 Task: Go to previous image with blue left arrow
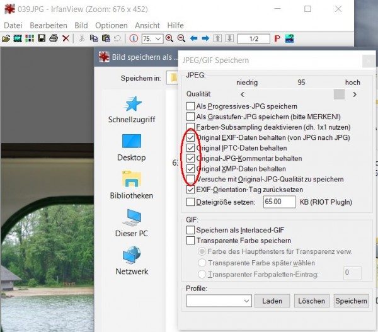(x=193, y=38)
